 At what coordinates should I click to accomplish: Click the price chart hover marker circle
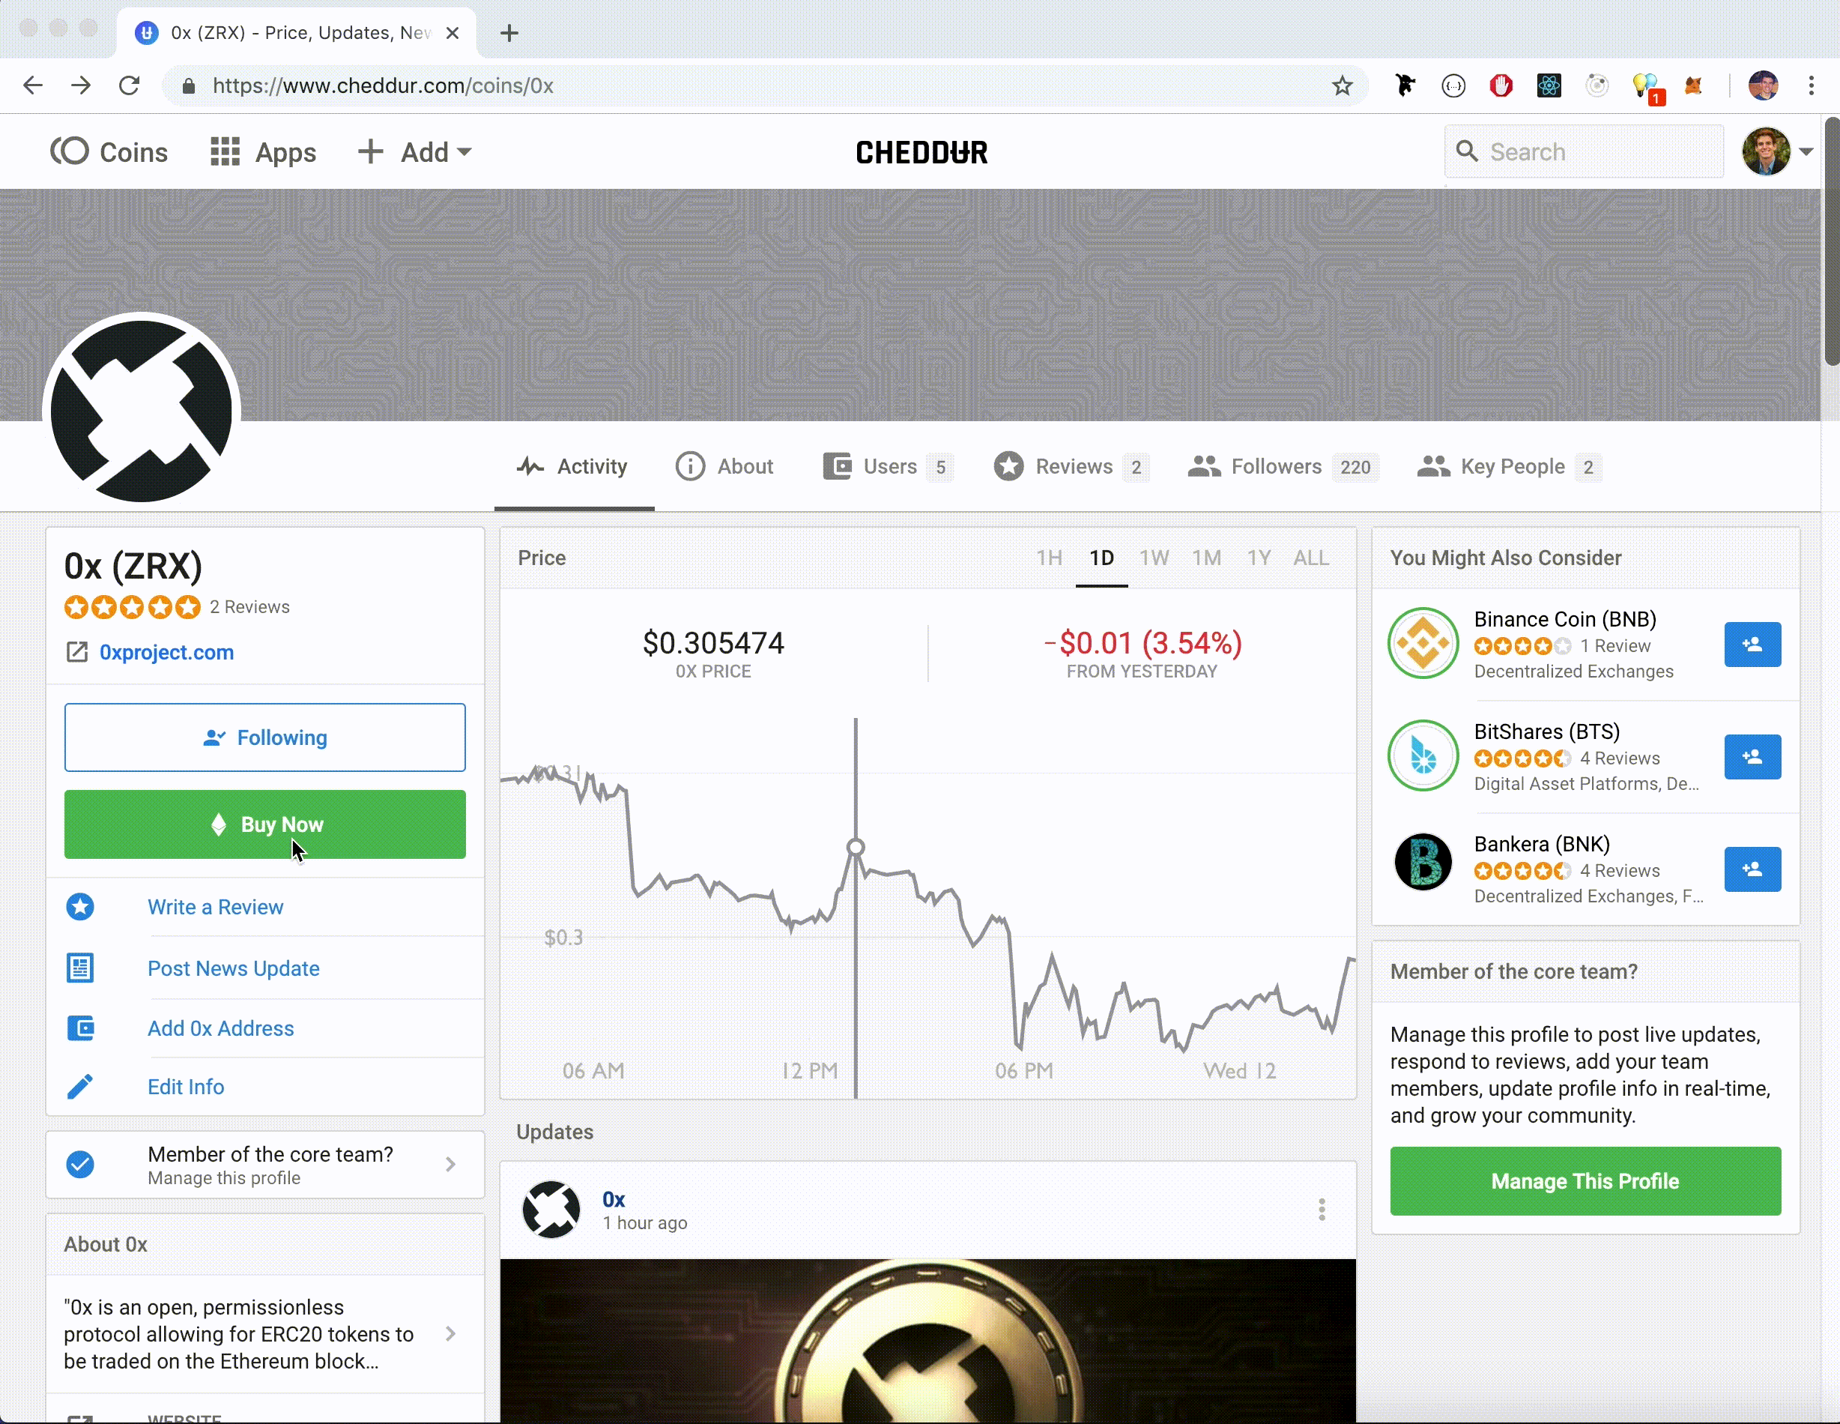[x=855, y=847]
